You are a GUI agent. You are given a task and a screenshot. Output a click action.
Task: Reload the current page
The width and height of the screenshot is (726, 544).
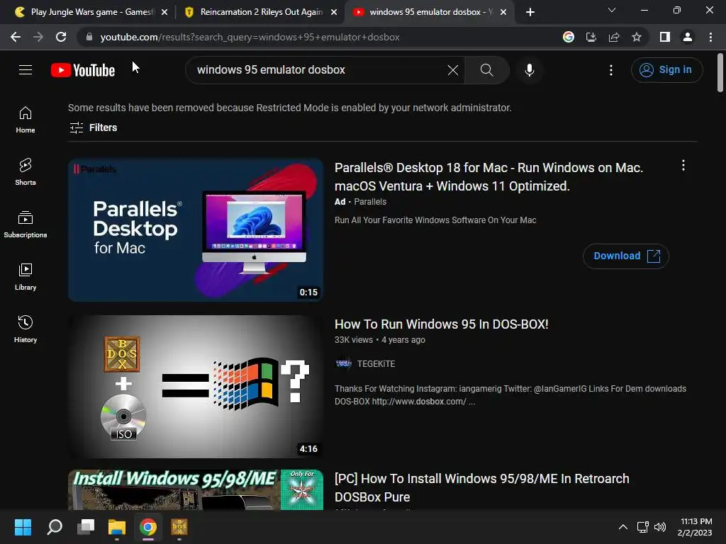pyautogui.click(x=61, y=37)
